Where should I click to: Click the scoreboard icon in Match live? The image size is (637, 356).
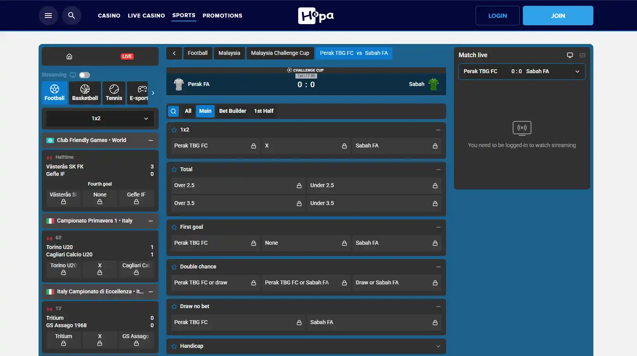click(582, 55)
